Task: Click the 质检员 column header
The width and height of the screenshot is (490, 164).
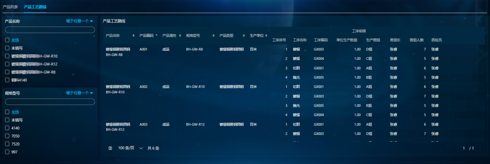Action: click(x=437, y=40)
